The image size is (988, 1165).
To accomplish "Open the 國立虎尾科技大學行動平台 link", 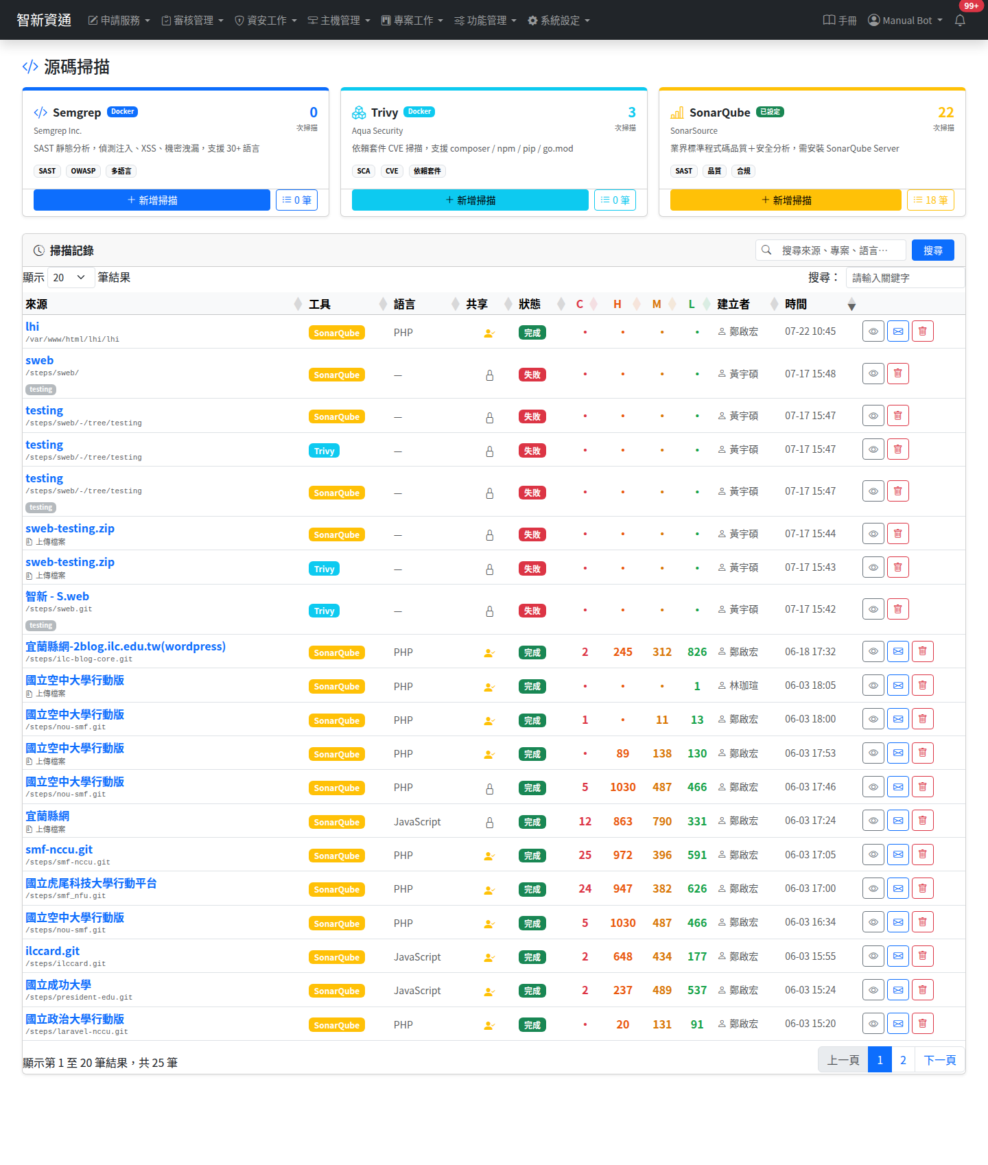I will pos(91,883).
